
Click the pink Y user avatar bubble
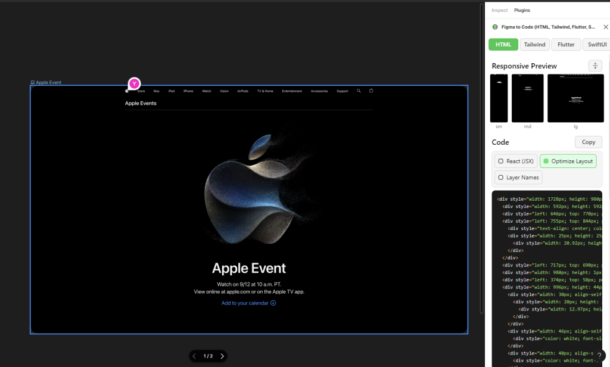click(x=135, y=84)
